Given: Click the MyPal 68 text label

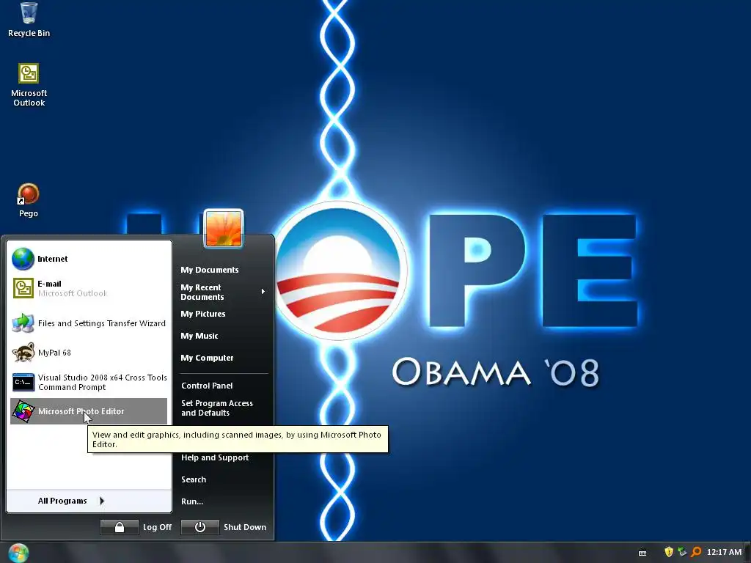Looking at the screenshot, I should tap(54, 353).
